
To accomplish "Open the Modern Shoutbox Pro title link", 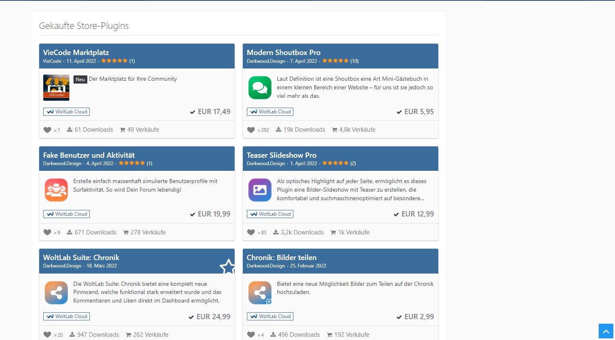I will click(x=284, y=53).
